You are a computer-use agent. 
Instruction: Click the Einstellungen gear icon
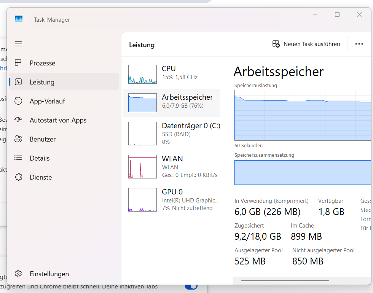point(18,274)
